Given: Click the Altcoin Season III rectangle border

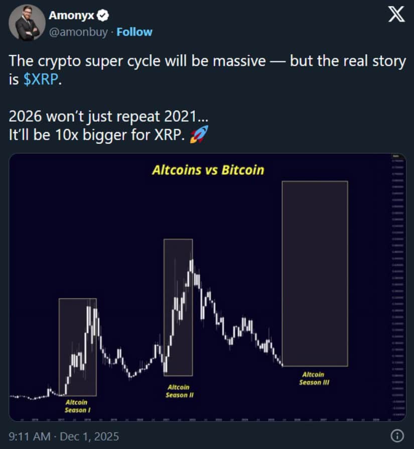Looking at the screenshot, I should click(283, 274).
